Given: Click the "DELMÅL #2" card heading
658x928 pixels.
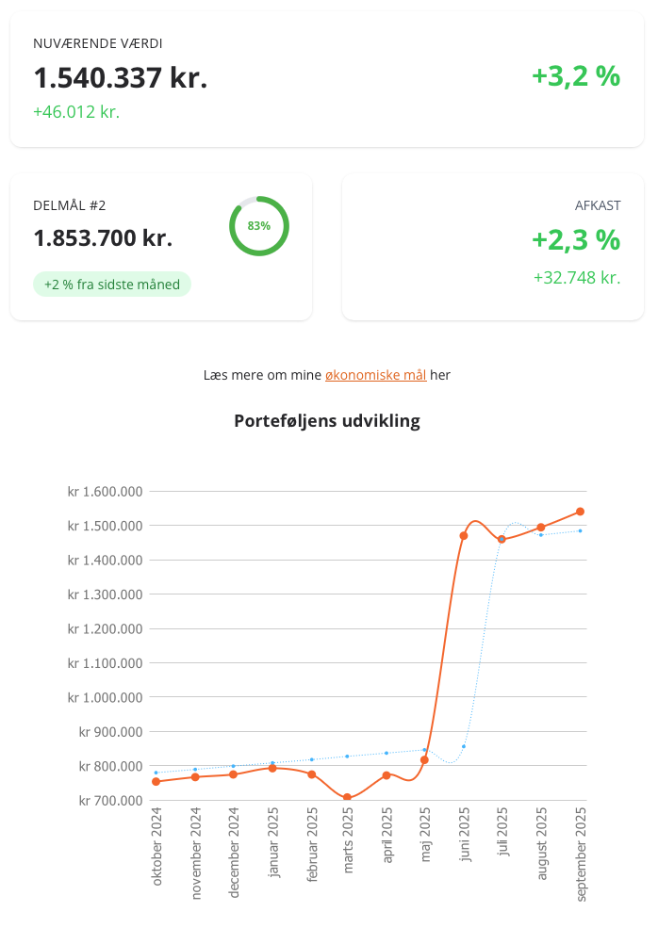Looking at the screenshot, I should (69, 205).
